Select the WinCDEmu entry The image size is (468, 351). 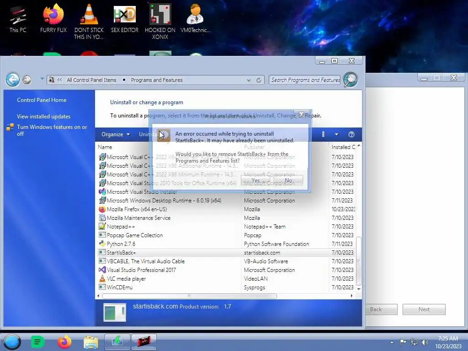226,287
